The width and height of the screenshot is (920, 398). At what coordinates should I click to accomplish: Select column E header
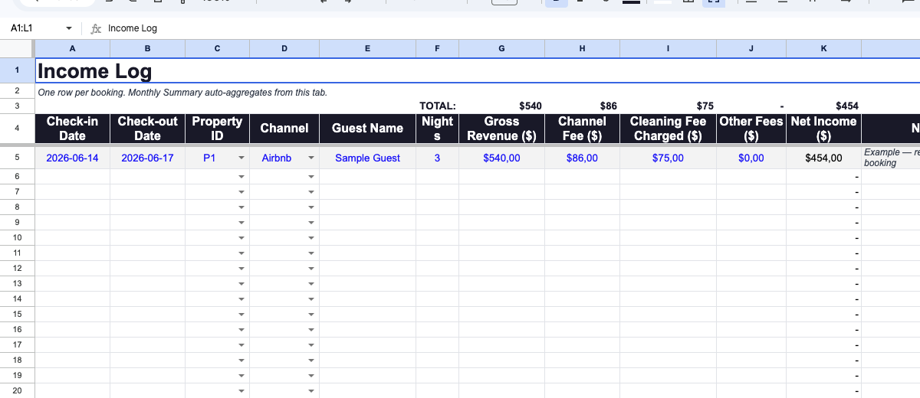click(x=367, y=48)
